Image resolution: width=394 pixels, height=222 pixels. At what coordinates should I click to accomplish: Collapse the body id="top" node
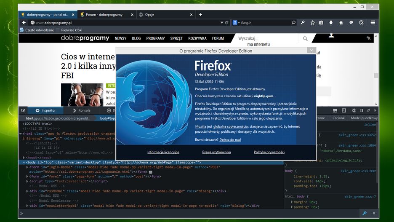coord(24,163)
